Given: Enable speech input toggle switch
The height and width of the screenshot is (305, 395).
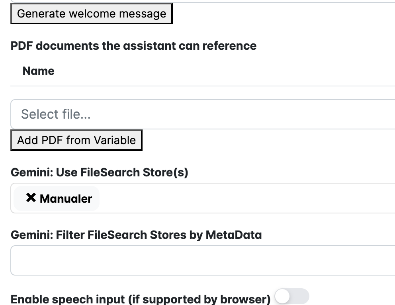Looking at the screenshot, I should coord(292,297).
